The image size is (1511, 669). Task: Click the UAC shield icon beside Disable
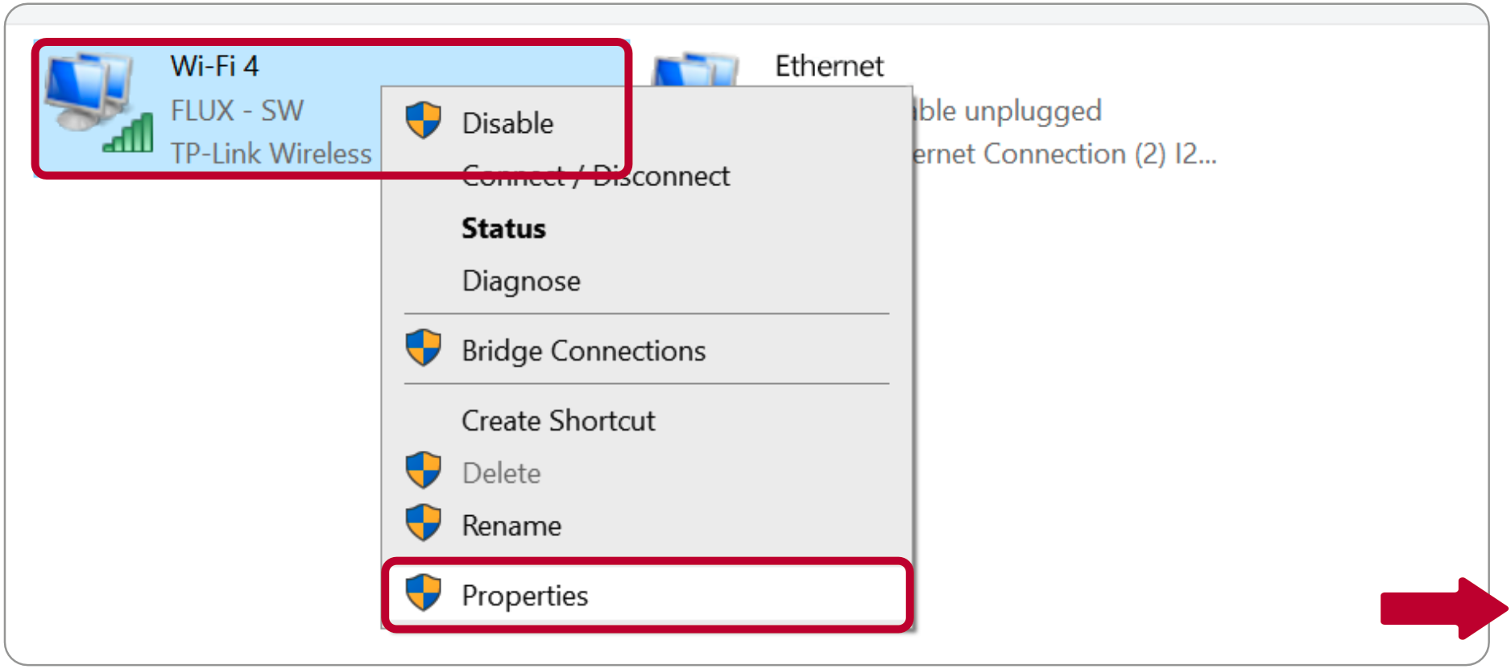click(424, 121)
